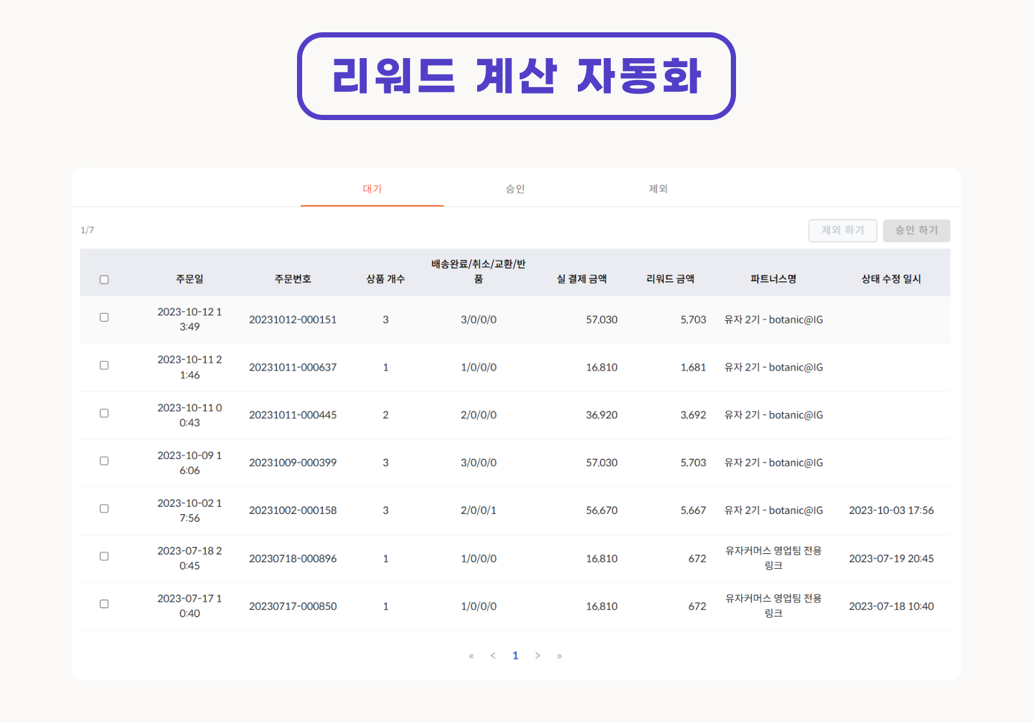Click the 주문일 column header

pyautogui.click(x=190, y=279)
